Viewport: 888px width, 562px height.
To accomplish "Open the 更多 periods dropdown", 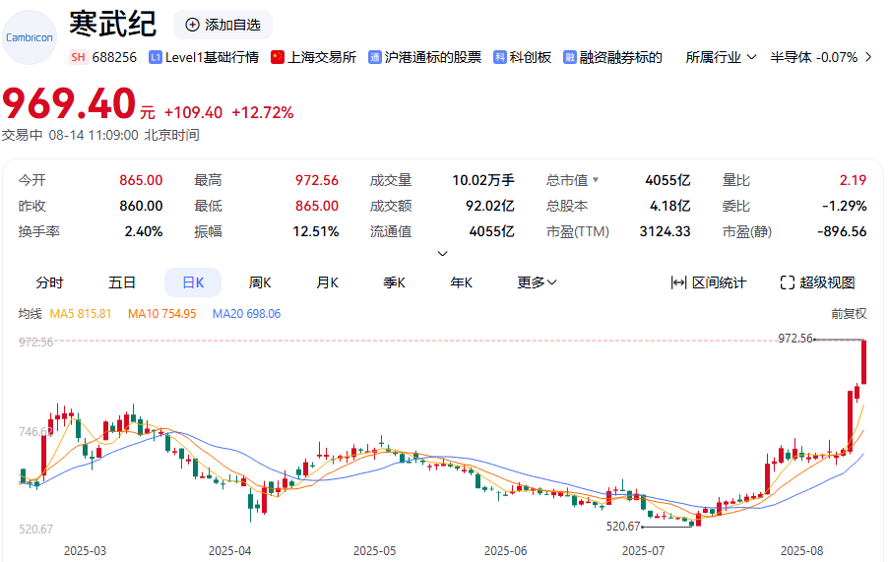I will (x=538, y=282).
